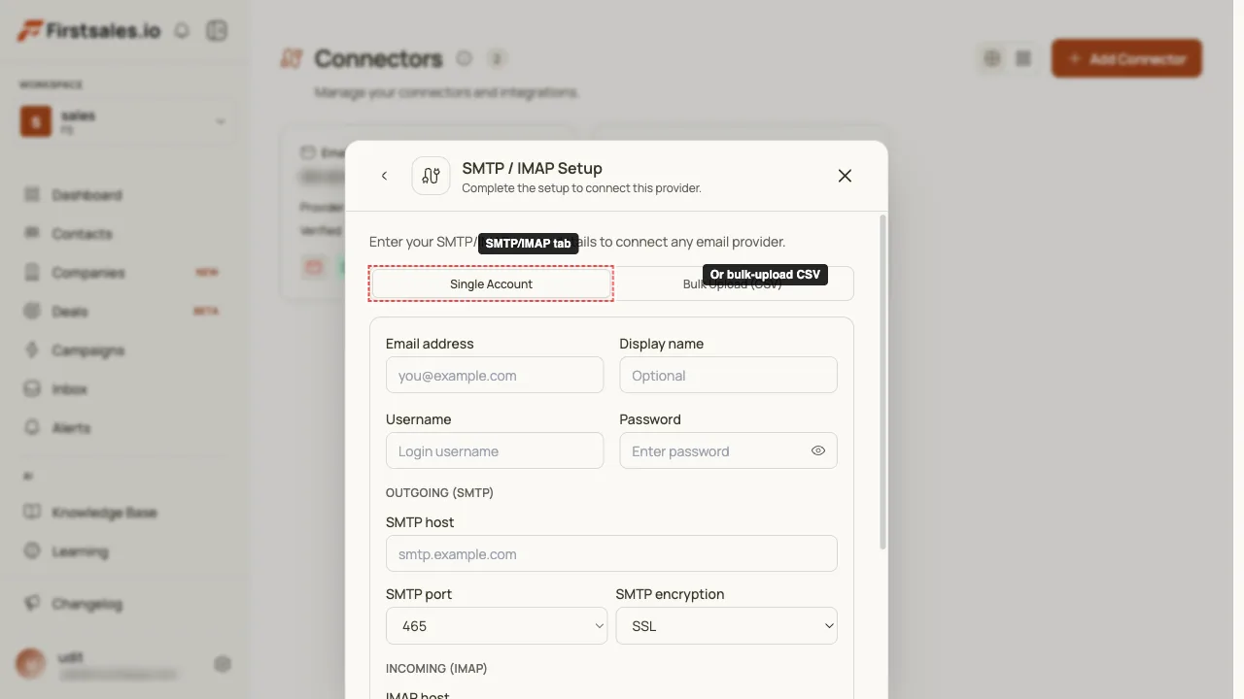
Task: Click the Changelog megaphone icon
Action: (x=32, y=604)
